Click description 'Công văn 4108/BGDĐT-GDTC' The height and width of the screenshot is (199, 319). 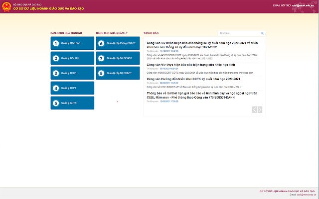pos(200,73)
